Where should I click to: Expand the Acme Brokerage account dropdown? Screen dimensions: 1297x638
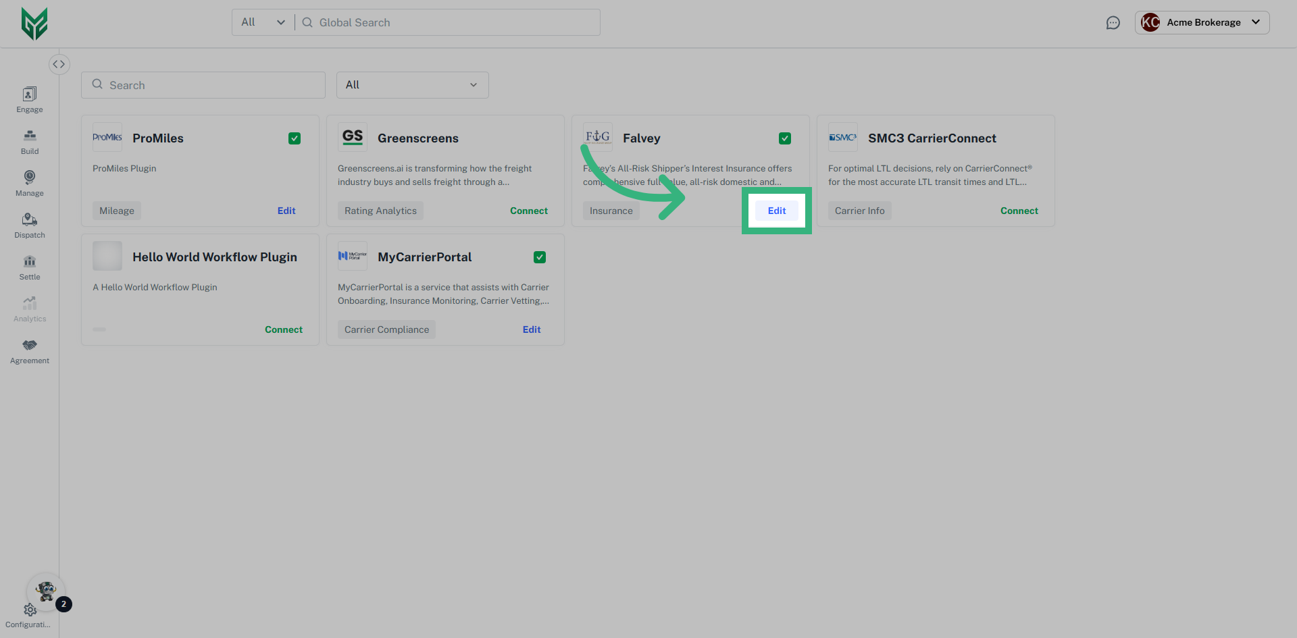(x=1202, y=22)
